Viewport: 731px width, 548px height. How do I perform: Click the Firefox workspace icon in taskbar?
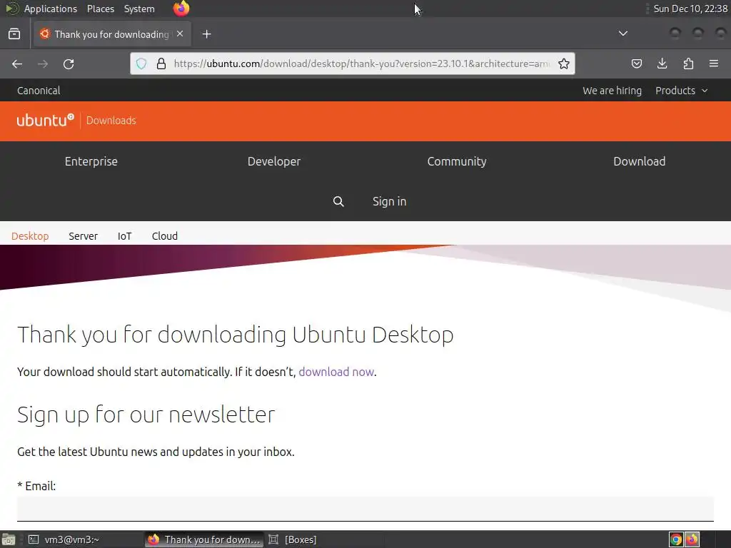coord(692,539)
